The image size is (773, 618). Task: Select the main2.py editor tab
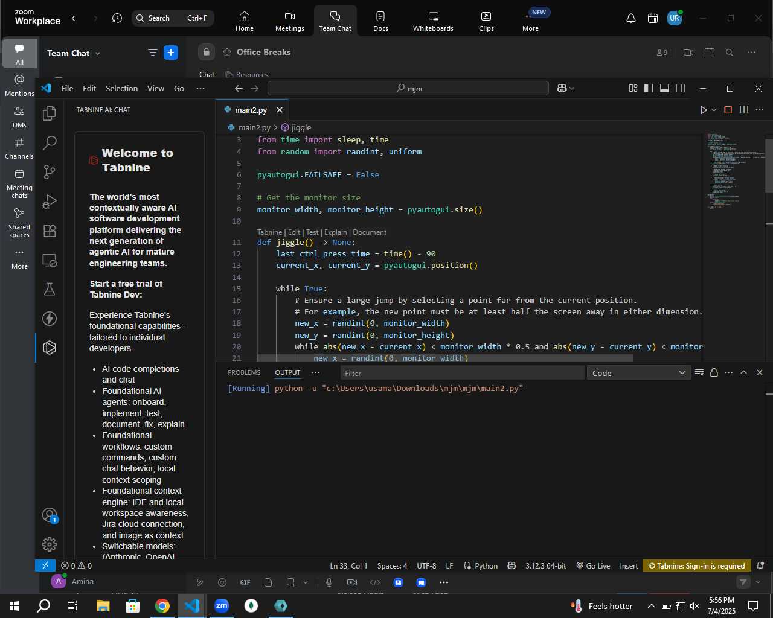(x=251, y=110)
